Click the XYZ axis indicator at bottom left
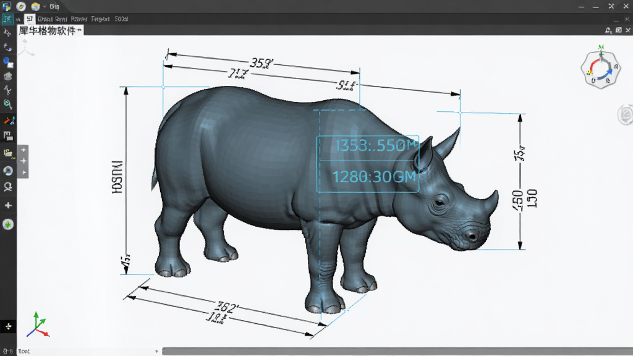Screen dimensions: 633x356 (38, 324)
